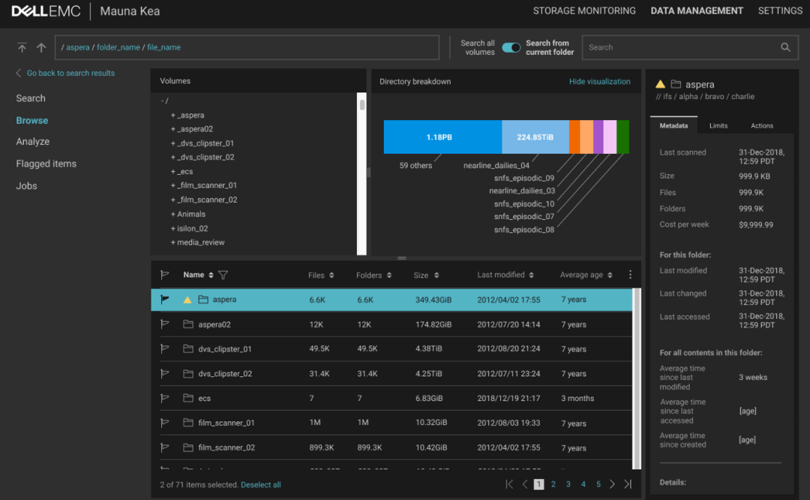810x500 pixels.
Task: Open the Name column filter icon
Action: (x=223, y=276)
